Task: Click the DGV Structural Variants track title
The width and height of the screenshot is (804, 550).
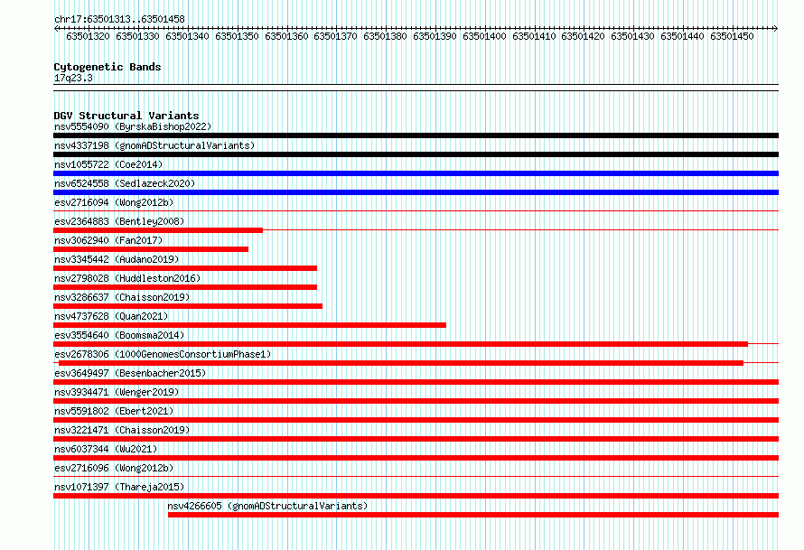Action: point(126,116)
